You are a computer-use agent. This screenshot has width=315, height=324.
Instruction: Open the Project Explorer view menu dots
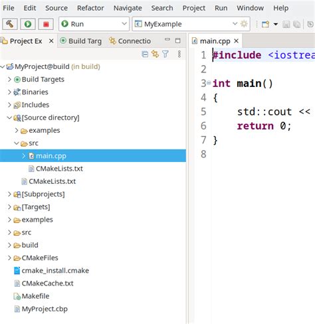point(179,54)
